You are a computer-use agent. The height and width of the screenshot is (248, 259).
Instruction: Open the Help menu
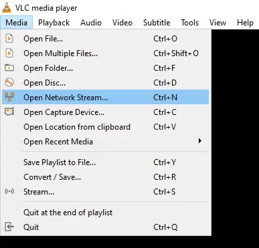[245, 23]
